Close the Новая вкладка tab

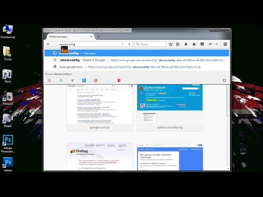(x=91, y=37)
